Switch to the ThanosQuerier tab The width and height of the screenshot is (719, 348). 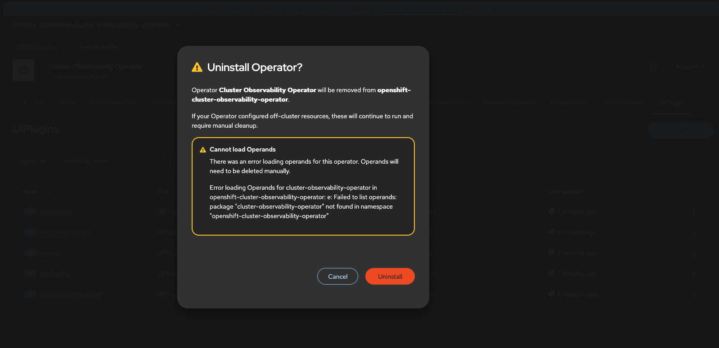point(624,103)
